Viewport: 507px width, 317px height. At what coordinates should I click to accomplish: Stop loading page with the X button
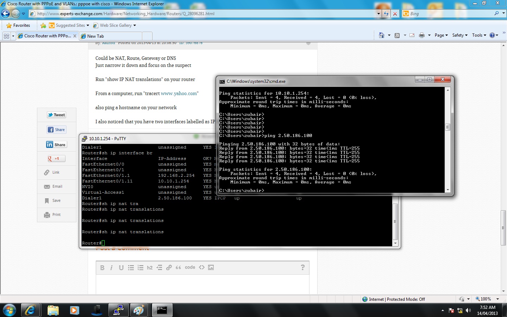pyautogui.click(x=395, y=14)
